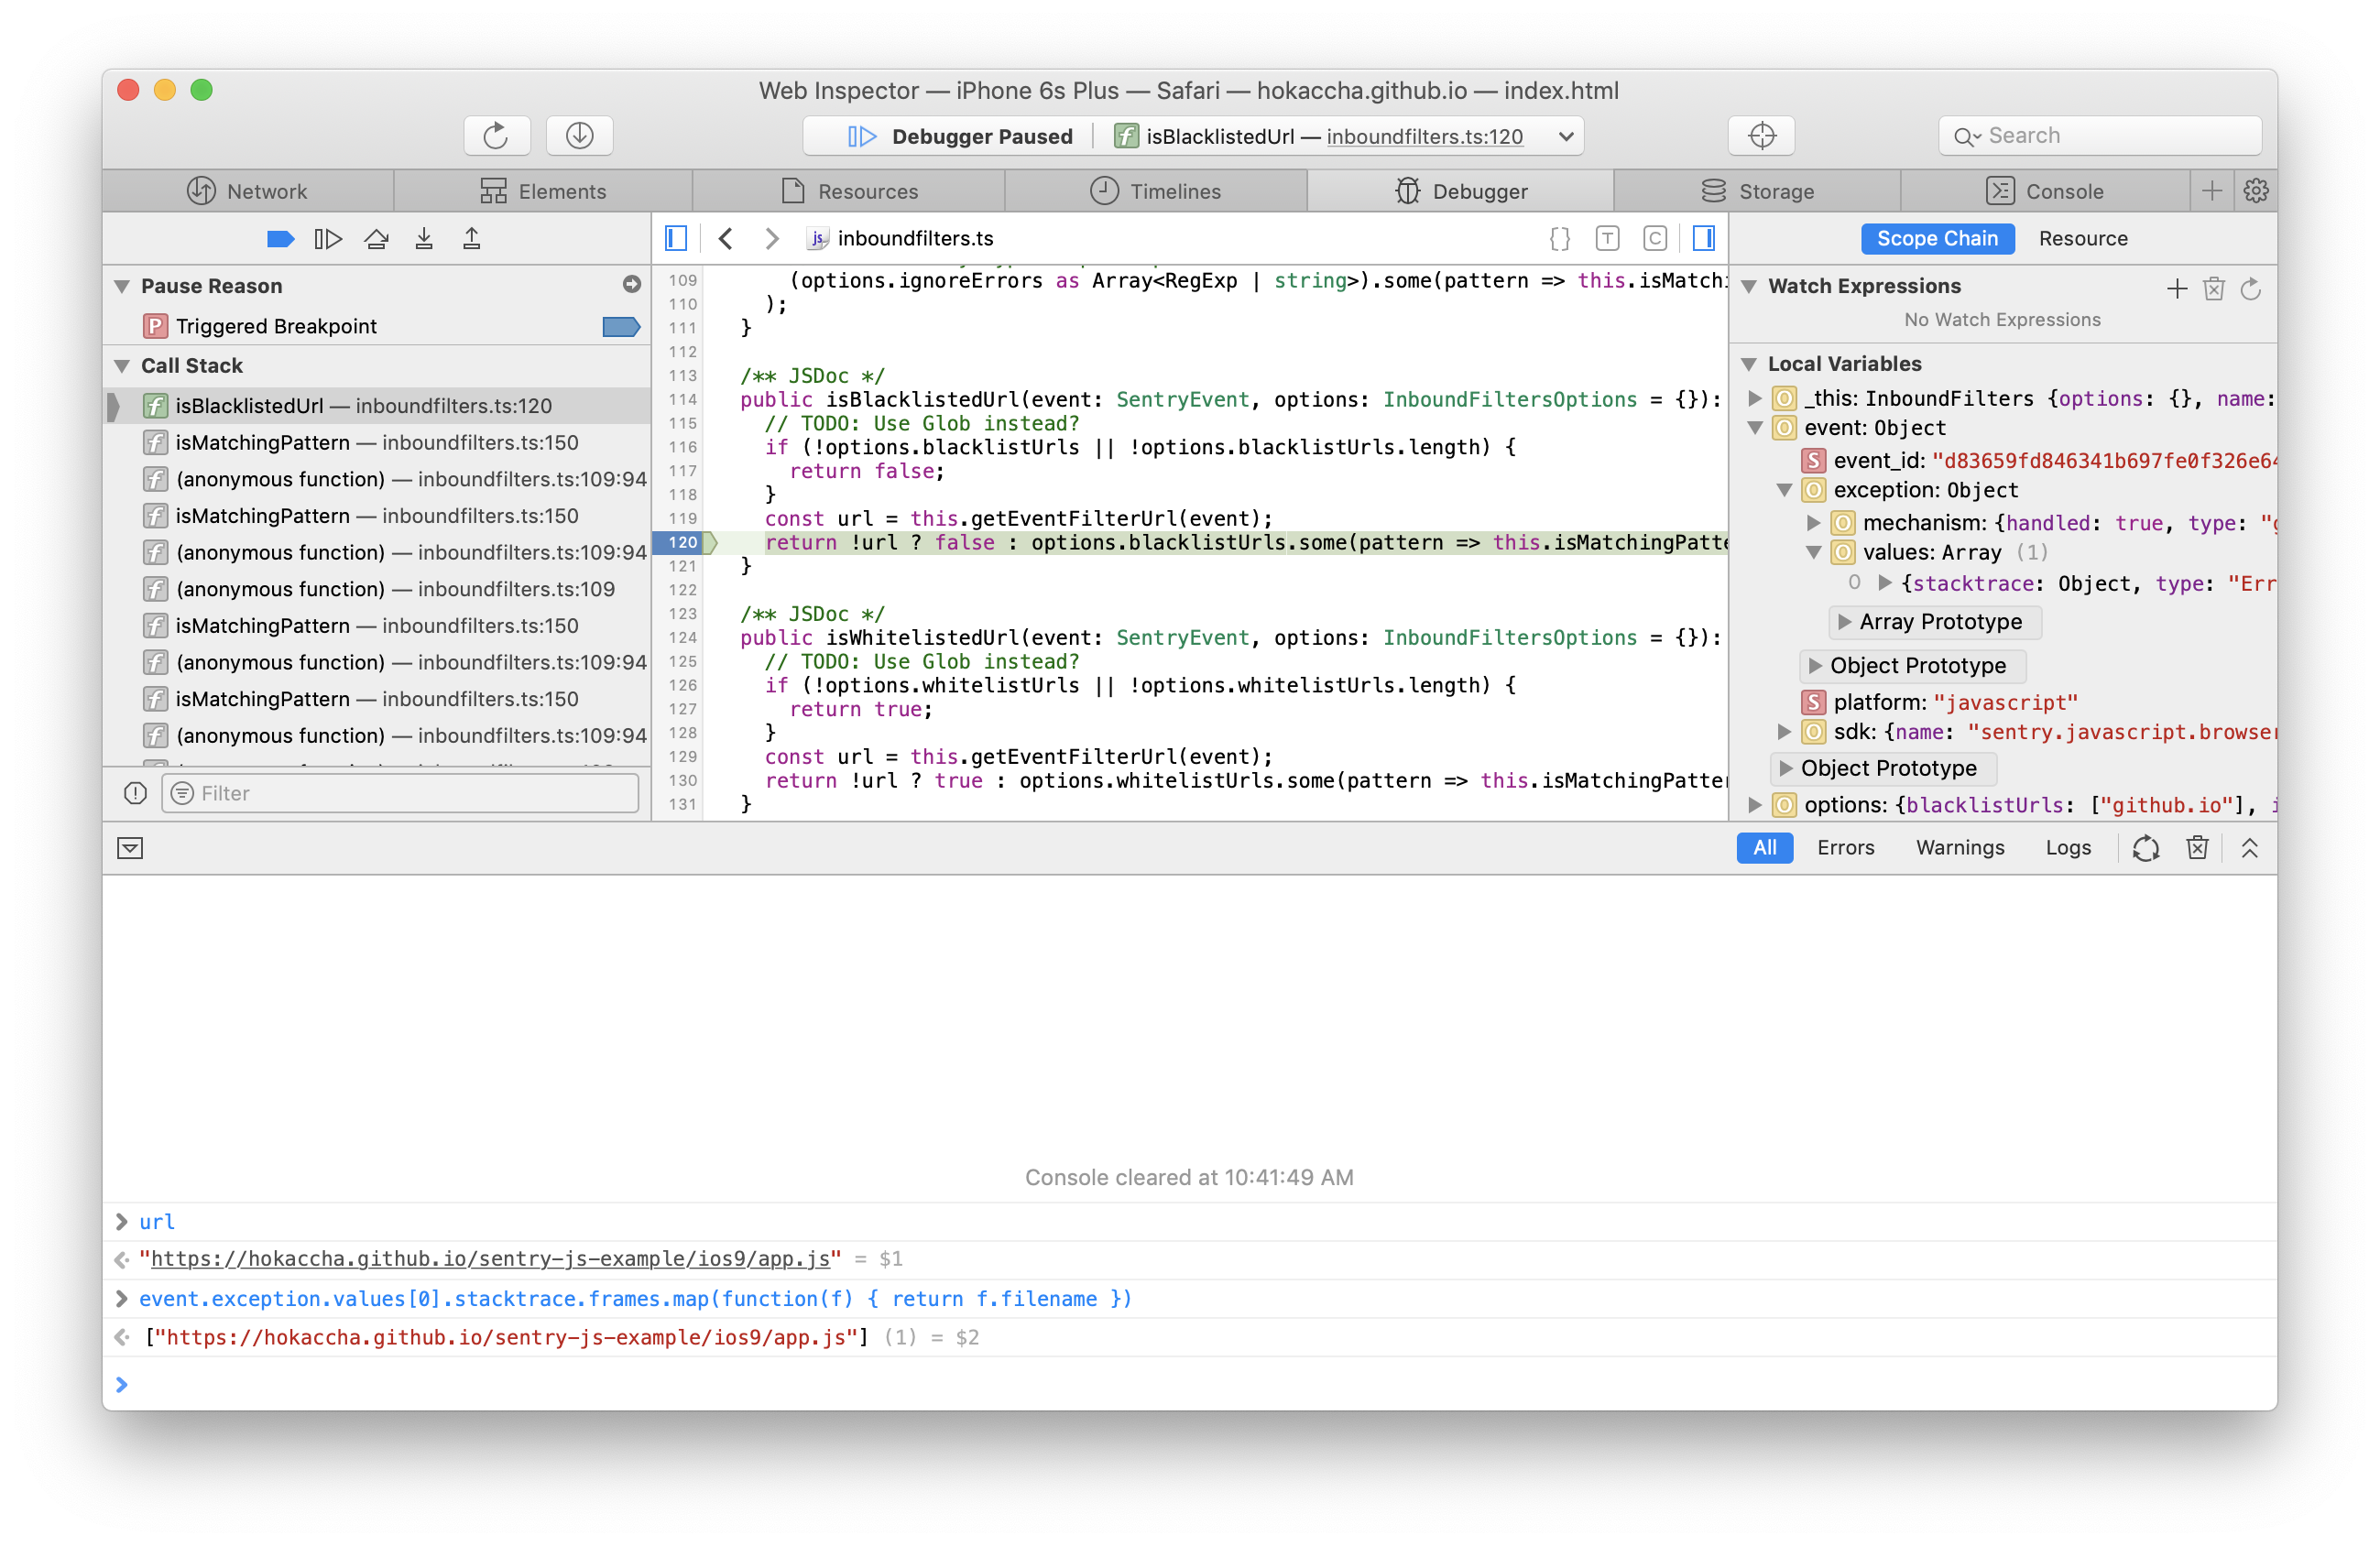Click the step into download-arrow icon
Screen dimensions: 2380x1546
[424, 239]
